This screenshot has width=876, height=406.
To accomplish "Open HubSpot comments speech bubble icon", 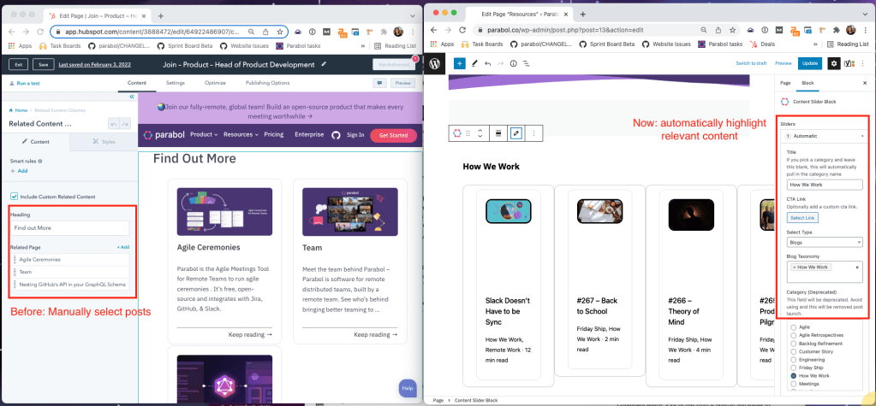I will click(380, 83).
